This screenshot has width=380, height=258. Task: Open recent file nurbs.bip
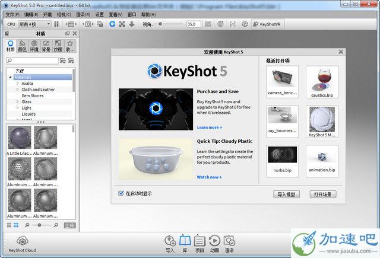pyautogui.click(x=283, y=161)
